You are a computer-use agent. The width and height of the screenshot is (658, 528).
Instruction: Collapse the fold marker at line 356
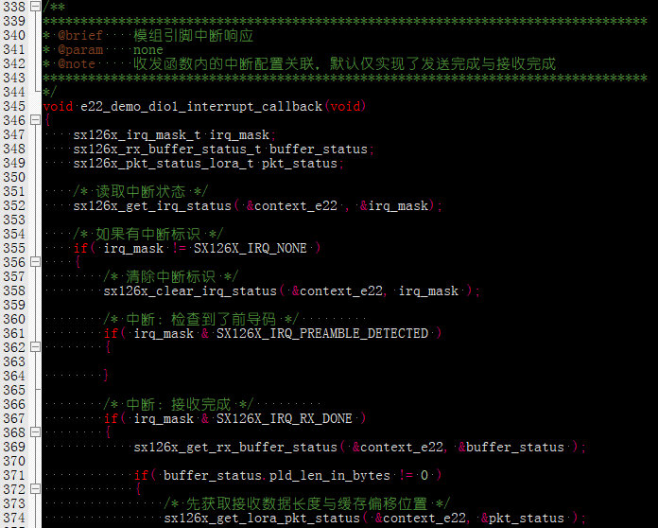pos(35,263)
